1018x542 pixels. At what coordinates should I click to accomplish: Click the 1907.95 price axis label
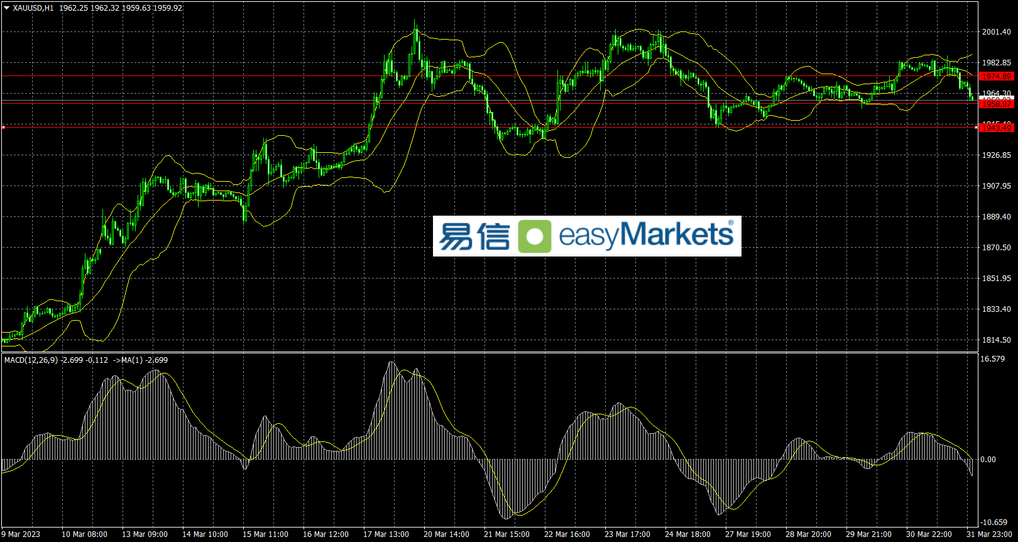point(997,186)
